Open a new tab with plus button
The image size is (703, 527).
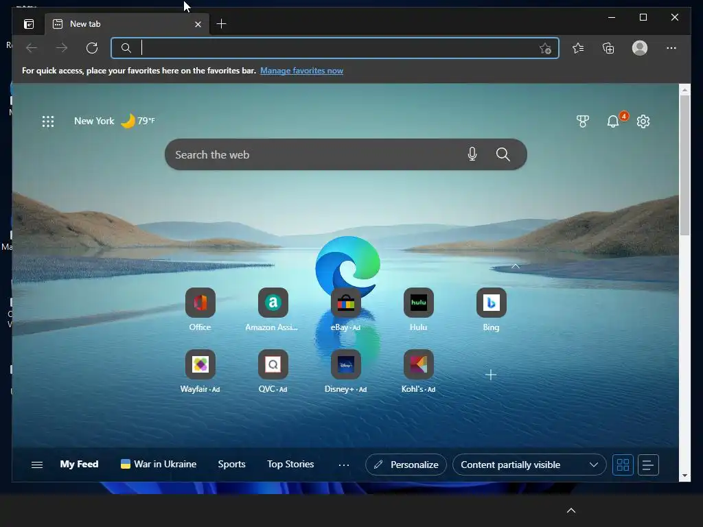coord(221,24)
